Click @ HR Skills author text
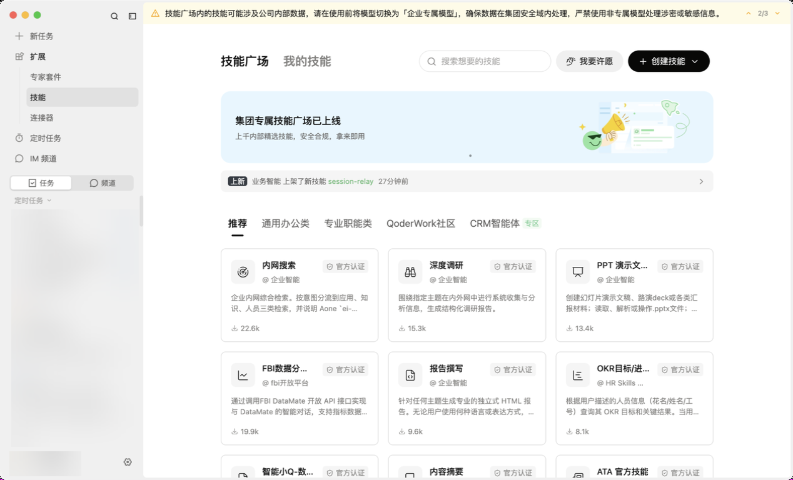This screenshot has height=480, width=793. [620, 383]
